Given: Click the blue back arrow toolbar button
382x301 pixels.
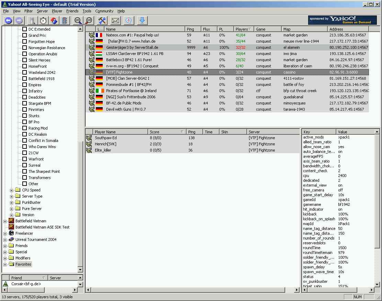Looking at the screenshot, I should (x=9, y=21).
